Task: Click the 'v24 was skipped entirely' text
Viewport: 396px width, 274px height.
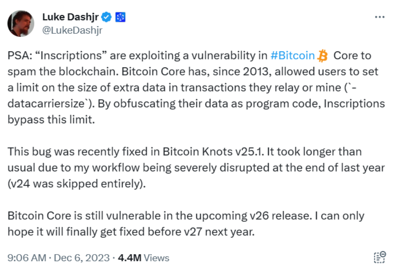Action: (x=77, y=183)
